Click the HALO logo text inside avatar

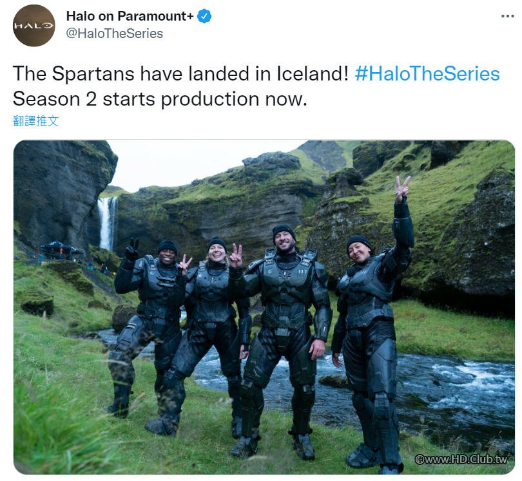pos(34,26)
